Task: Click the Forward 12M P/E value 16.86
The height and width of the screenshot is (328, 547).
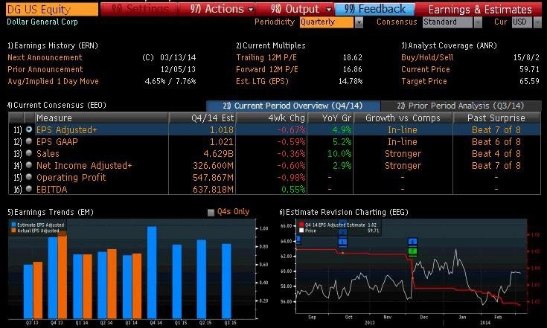Action: pos(352,69)
